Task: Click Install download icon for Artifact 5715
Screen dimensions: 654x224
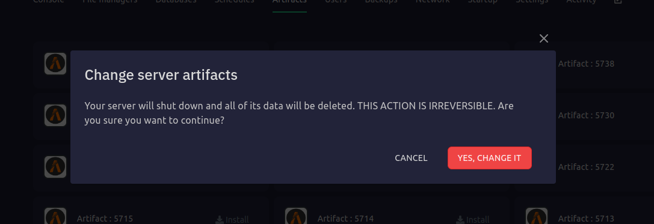Action: click(x=220, y=219)
